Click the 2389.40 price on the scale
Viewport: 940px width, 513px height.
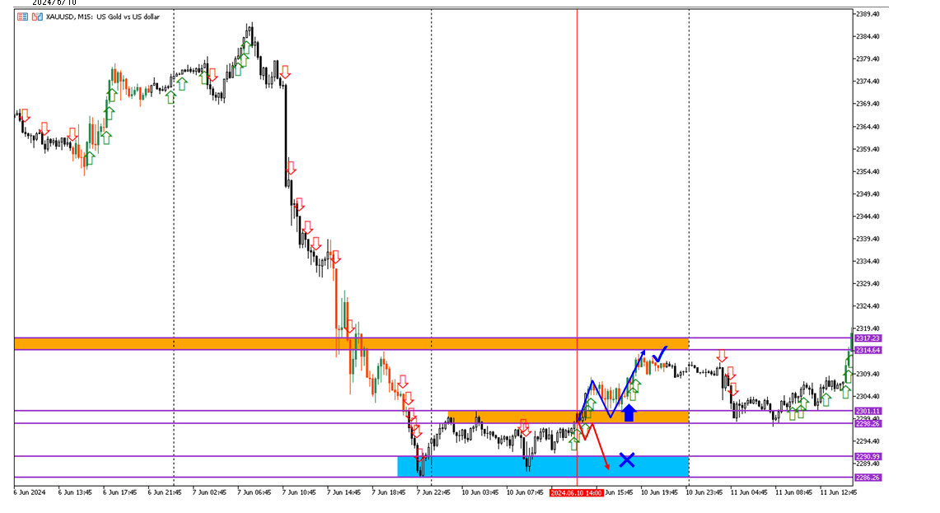(x=868, y=14)
